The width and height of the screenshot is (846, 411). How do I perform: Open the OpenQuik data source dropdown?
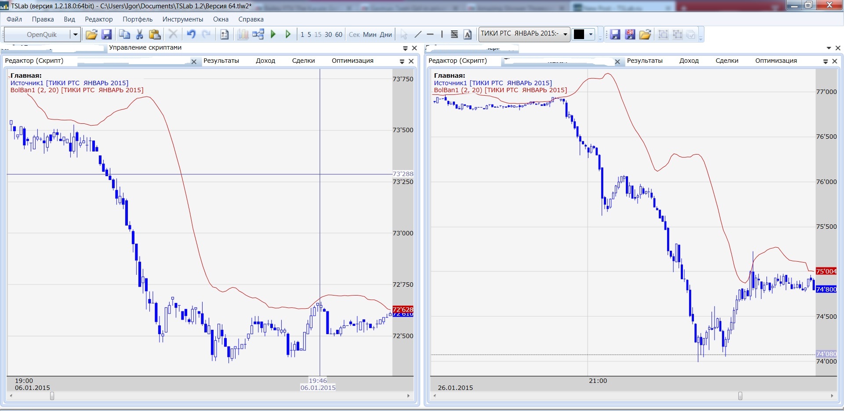tap(75, 34)
